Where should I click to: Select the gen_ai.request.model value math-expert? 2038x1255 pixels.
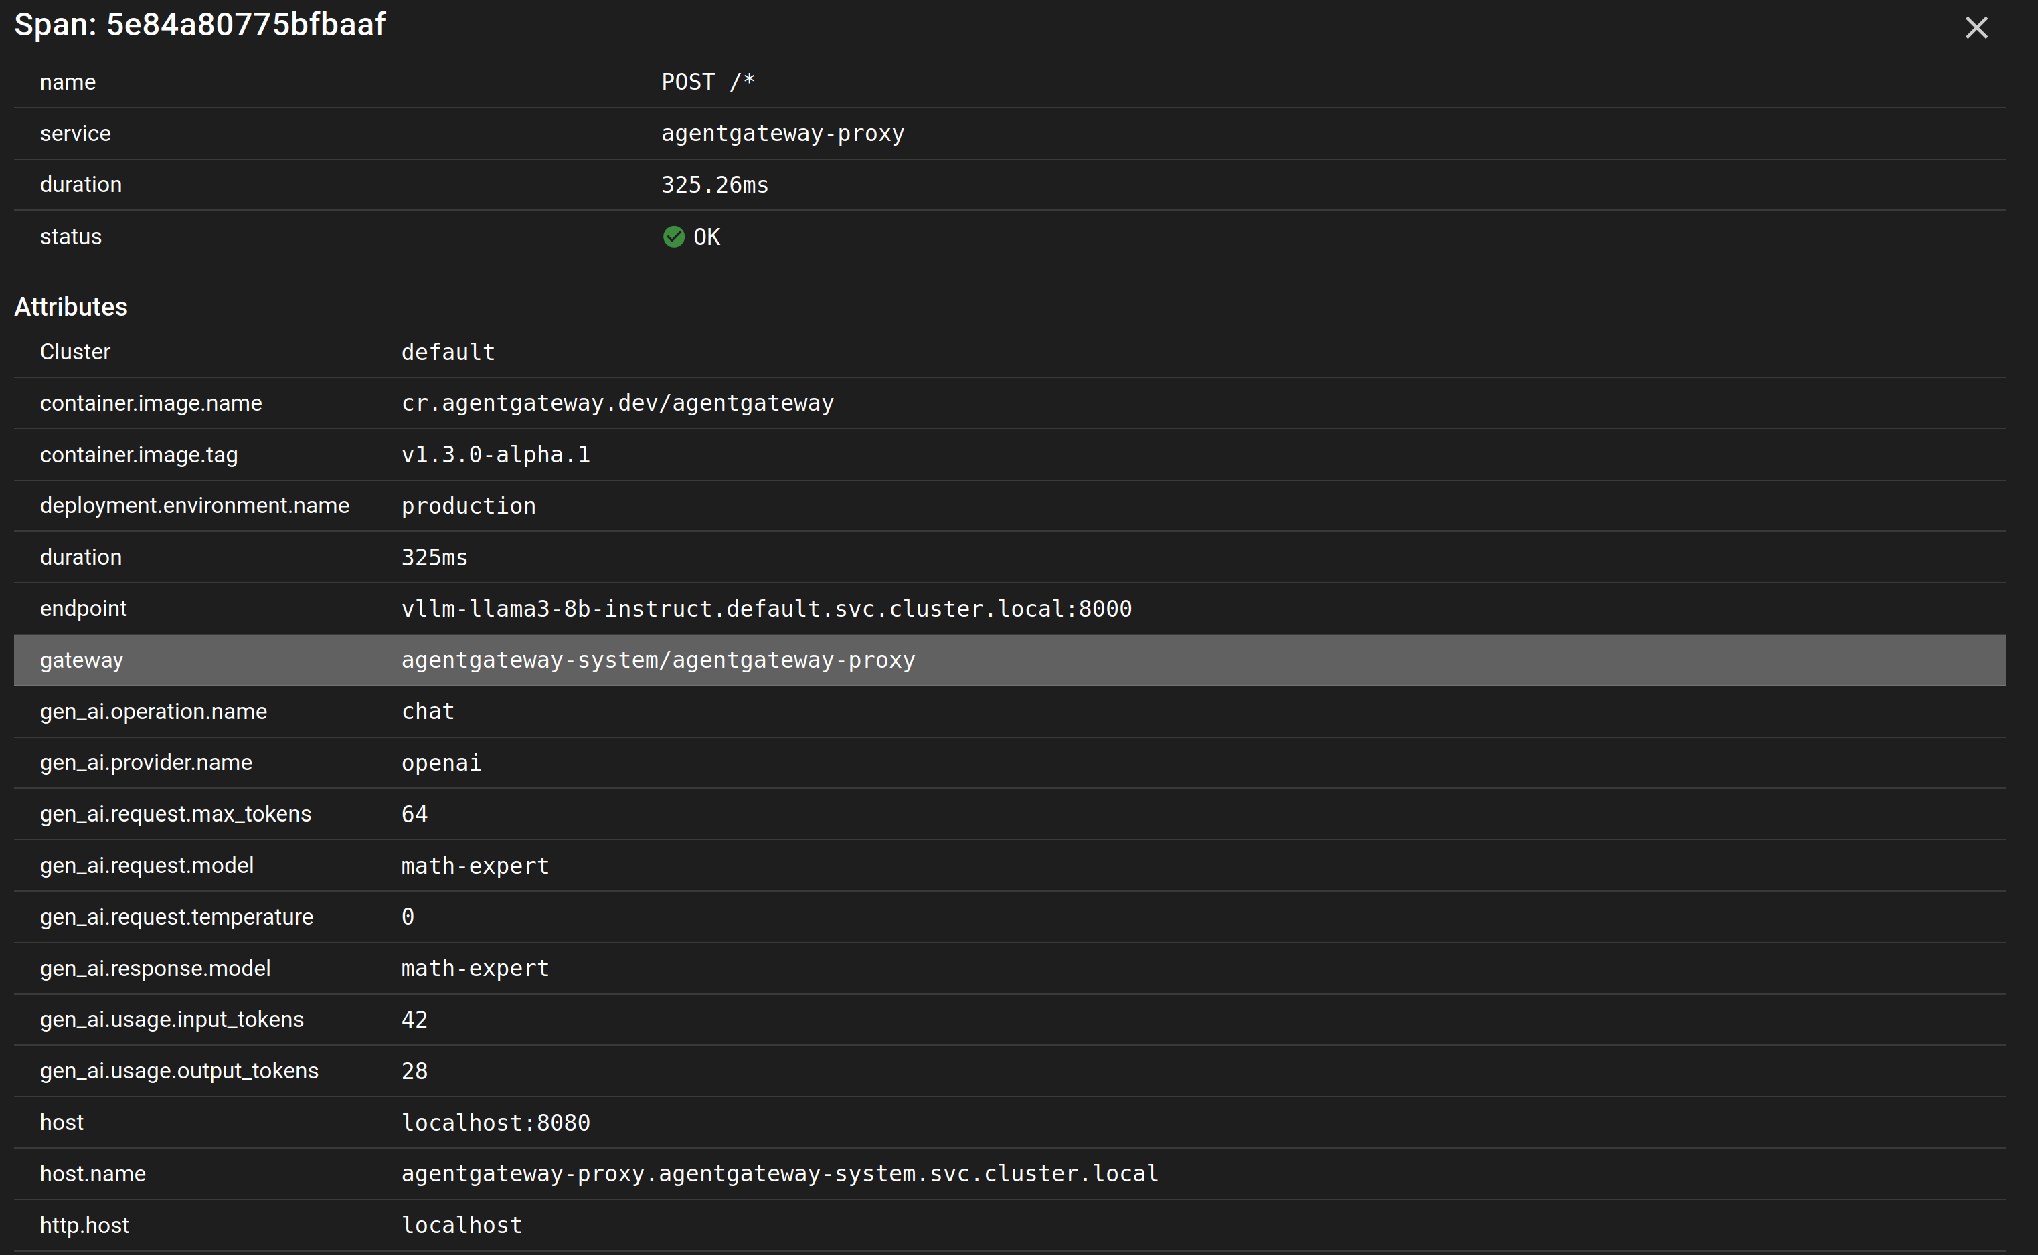click(x=475, y=866)
